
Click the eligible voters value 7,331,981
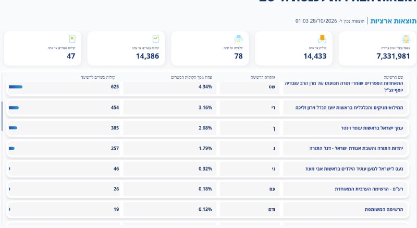coord(393,56)
